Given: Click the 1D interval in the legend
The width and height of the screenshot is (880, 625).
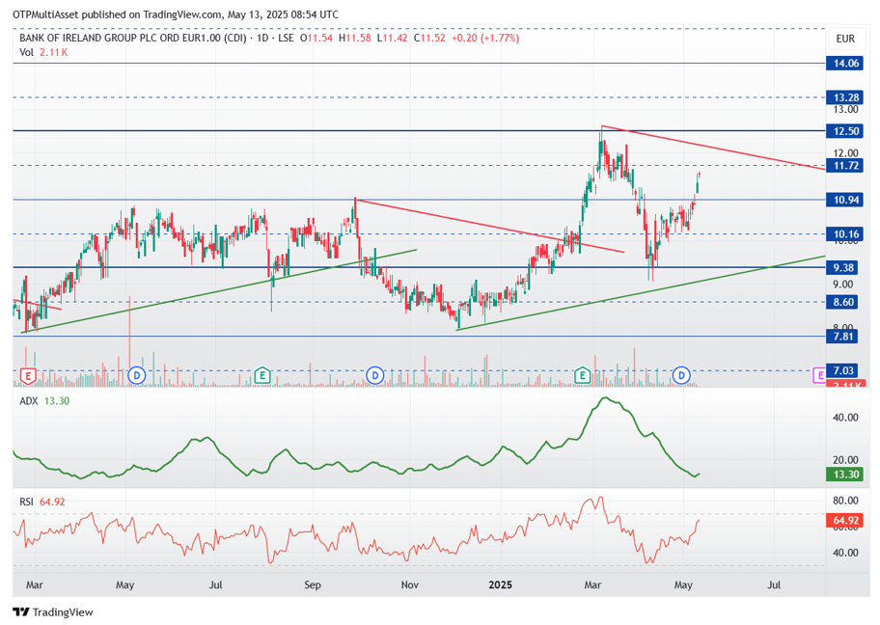Looking at the screenshot, I should tap(262, 39).
